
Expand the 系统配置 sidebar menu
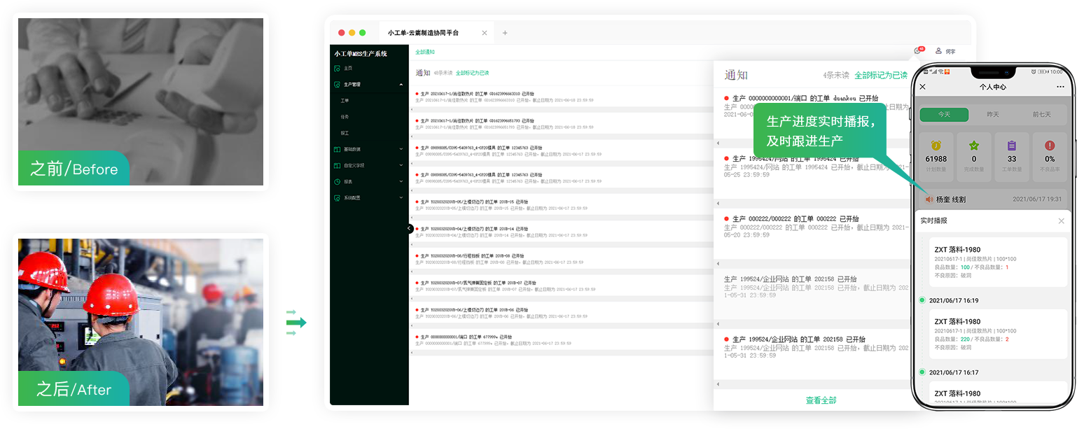401,198
